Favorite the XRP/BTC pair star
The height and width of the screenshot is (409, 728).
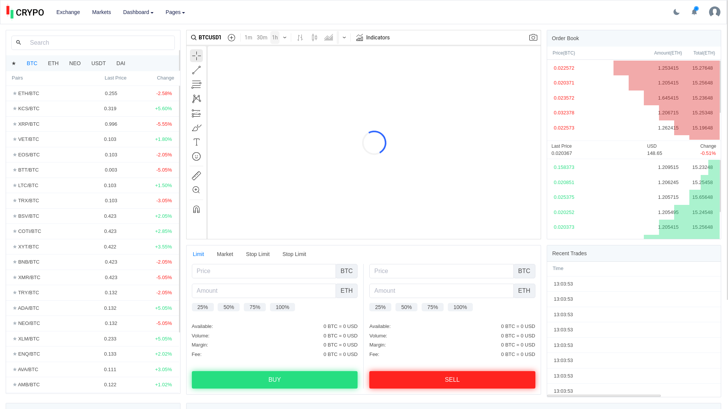(15, 124)
